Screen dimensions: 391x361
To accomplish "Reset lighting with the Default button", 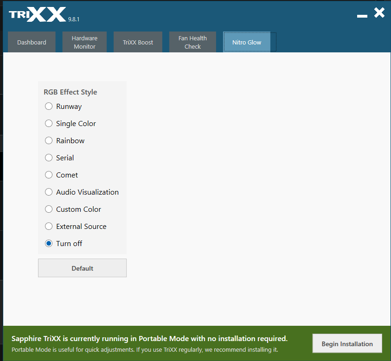I will click(82, 268).
